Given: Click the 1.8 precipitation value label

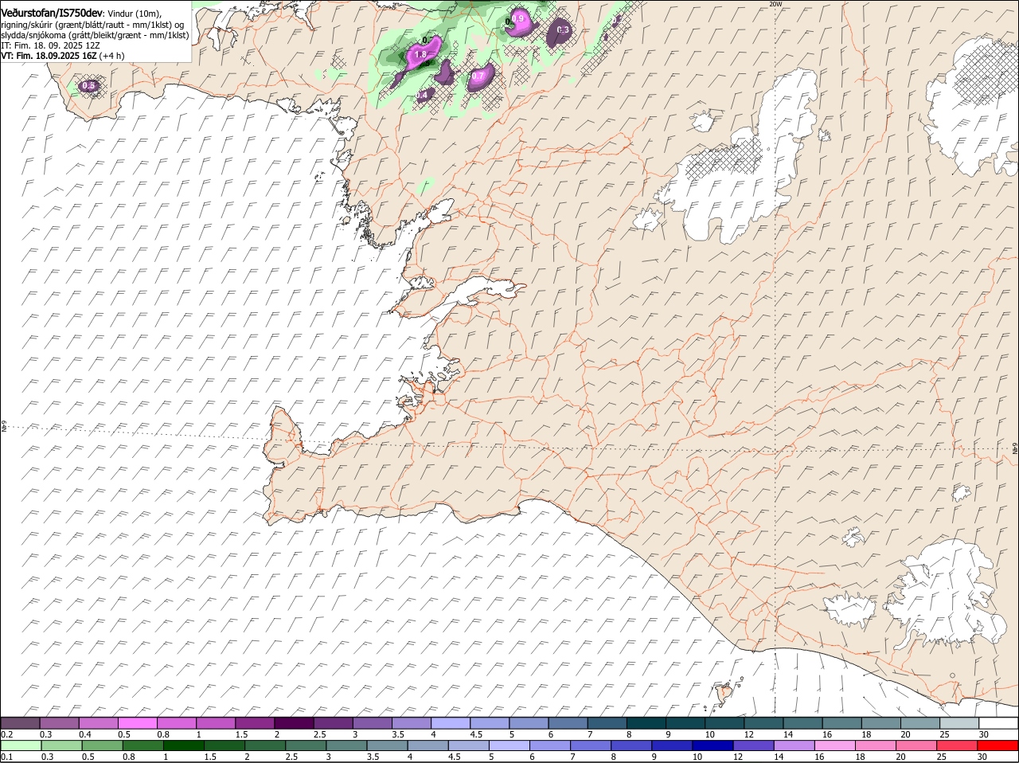Looking at the screenshot, I should click(421, 55).
